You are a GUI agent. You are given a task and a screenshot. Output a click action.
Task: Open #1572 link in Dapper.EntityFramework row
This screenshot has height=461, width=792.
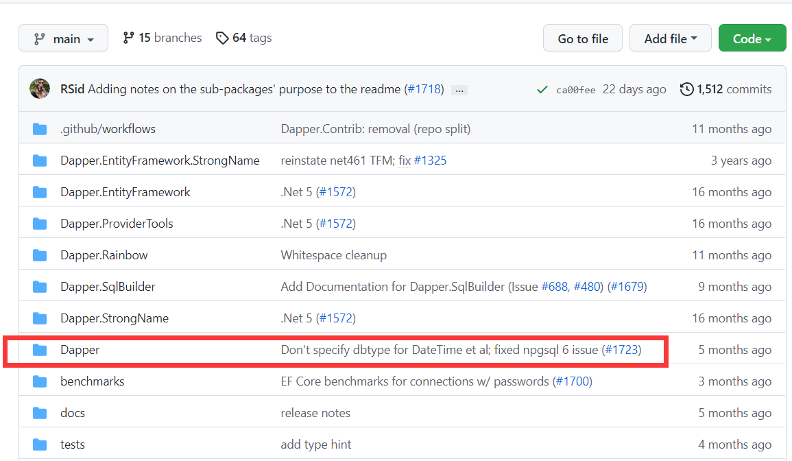[x=336, y=192]
